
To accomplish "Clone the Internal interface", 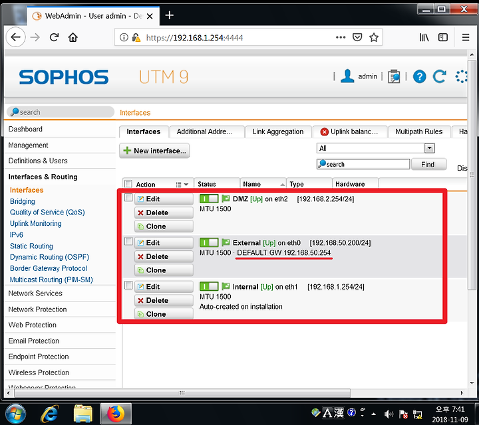I will tap(164, 314).
